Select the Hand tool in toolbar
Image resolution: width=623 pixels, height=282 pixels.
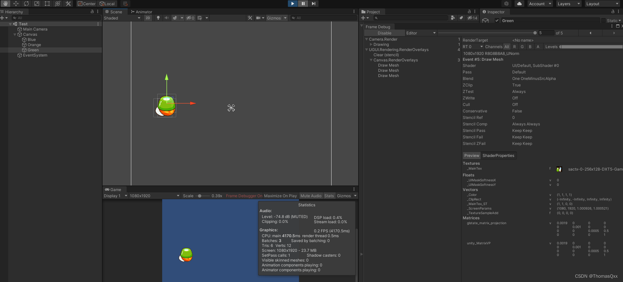6,4
